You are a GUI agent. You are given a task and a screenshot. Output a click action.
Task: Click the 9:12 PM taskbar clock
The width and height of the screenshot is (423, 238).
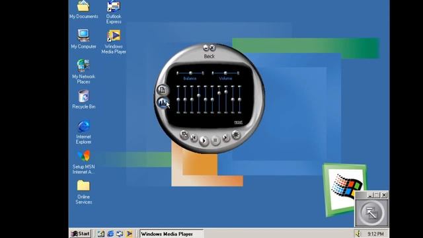click(375, 234)
